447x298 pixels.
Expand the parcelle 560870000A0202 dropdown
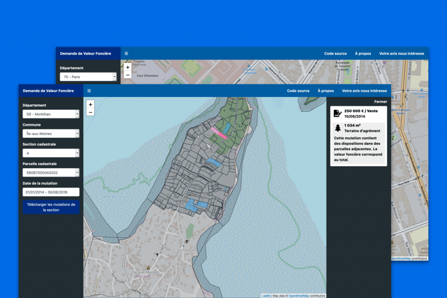(x=51, y=173)
